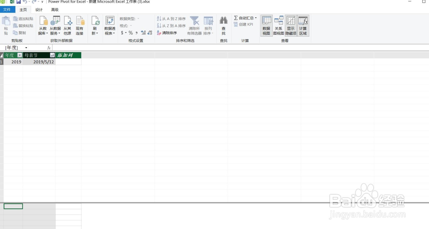This screenshot has width=429, height=229.
Task: Switch to the 主页 home tab
Action: [23, 10]
